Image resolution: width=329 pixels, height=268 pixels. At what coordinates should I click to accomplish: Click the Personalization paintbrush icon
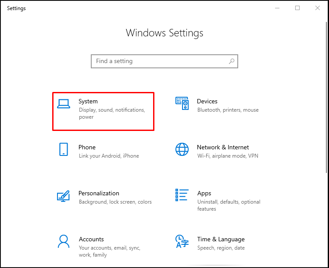pos(64,195)
